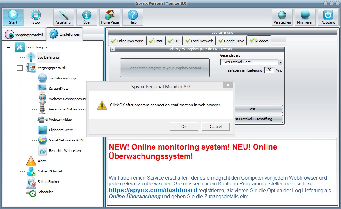Select the Alarm warning triangle icon
This screenshot has width=341, height=209.
[x=31, y=161]
